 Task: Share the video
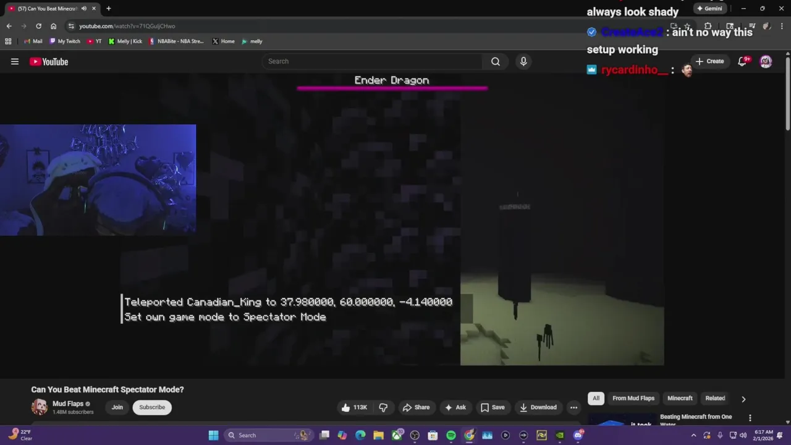(416, 407)
